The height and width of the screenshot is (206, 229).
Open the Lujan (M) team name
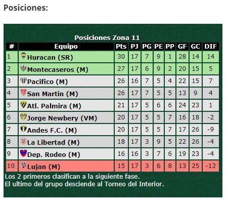[x=43, y=167]
